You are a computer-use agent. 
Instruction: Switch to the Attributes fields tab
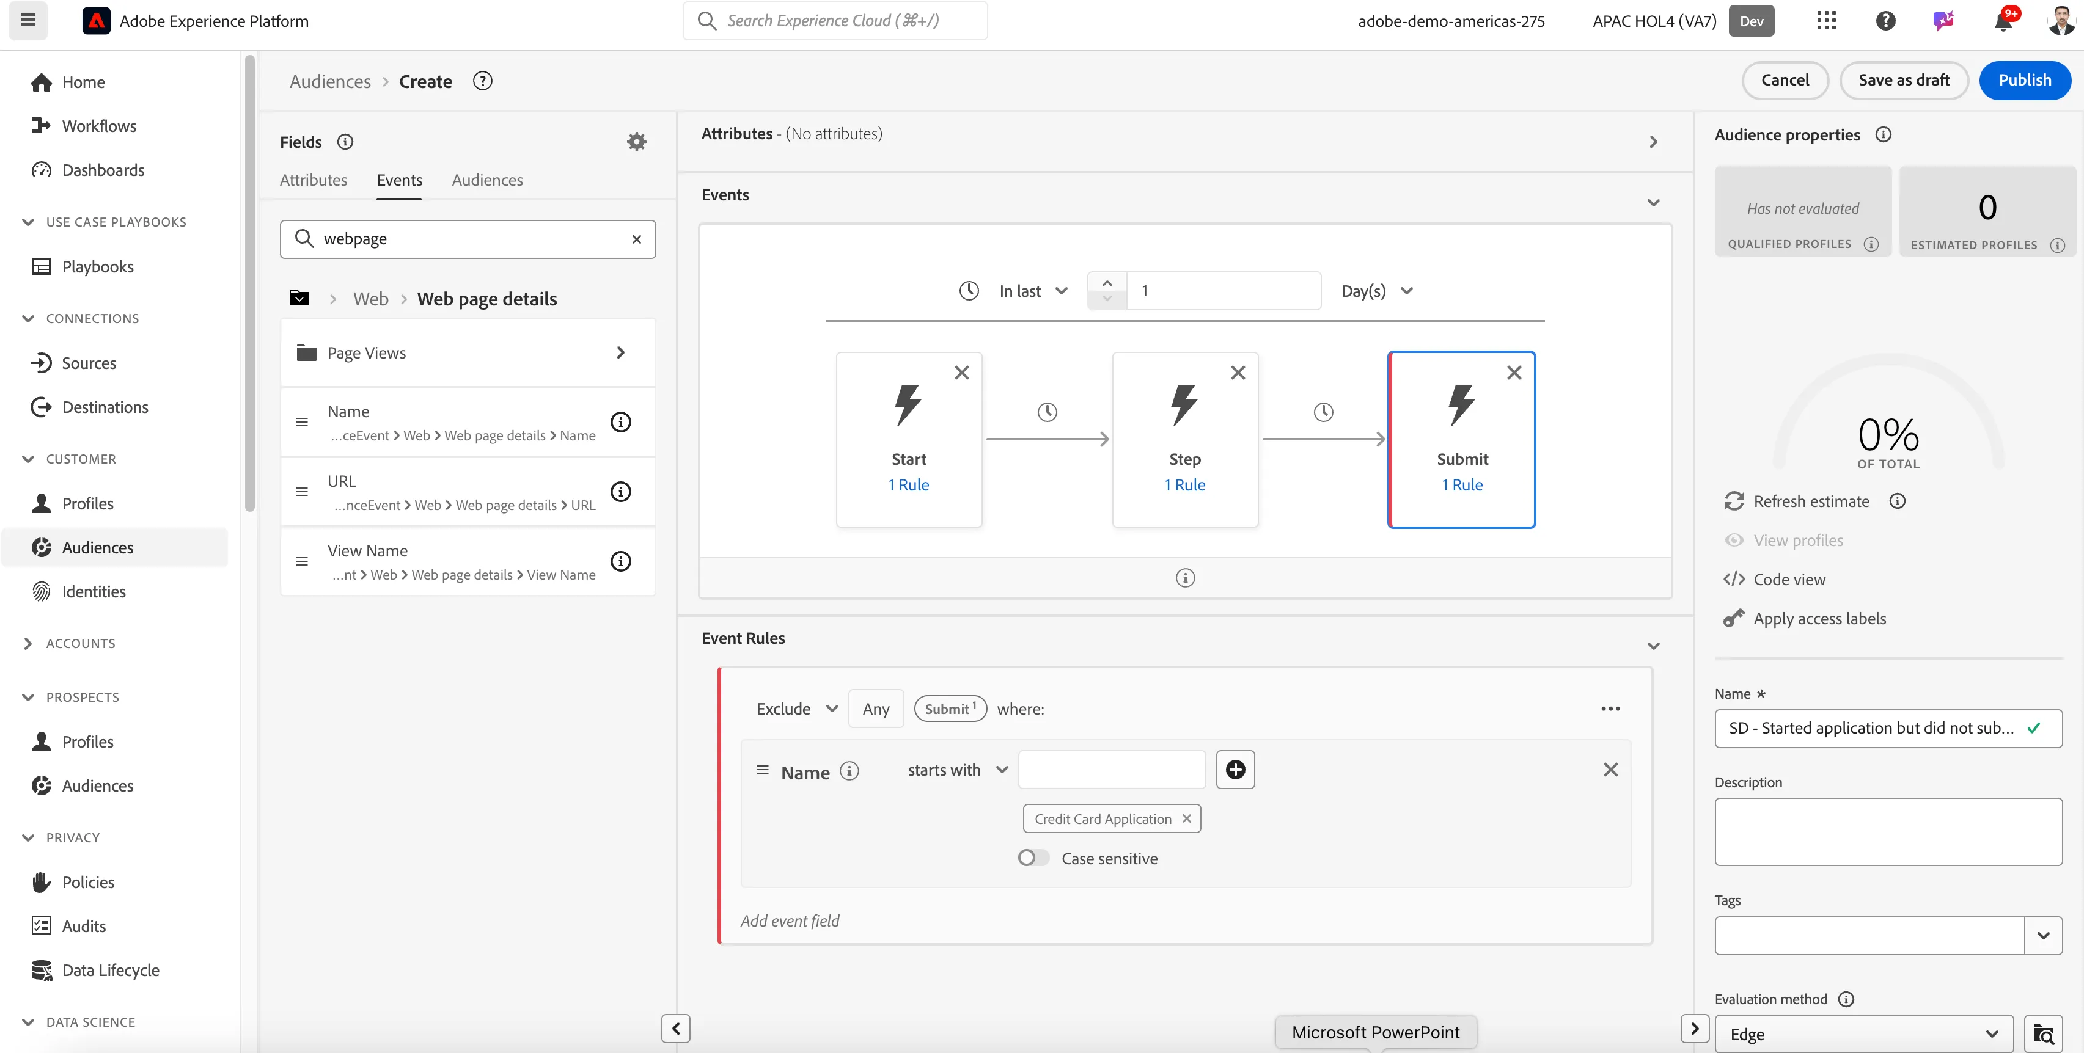coord(313,180)
